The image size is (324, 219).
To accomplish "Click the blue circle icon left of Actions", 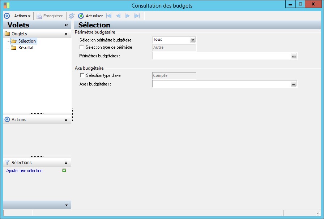I will tap(7, 16).
